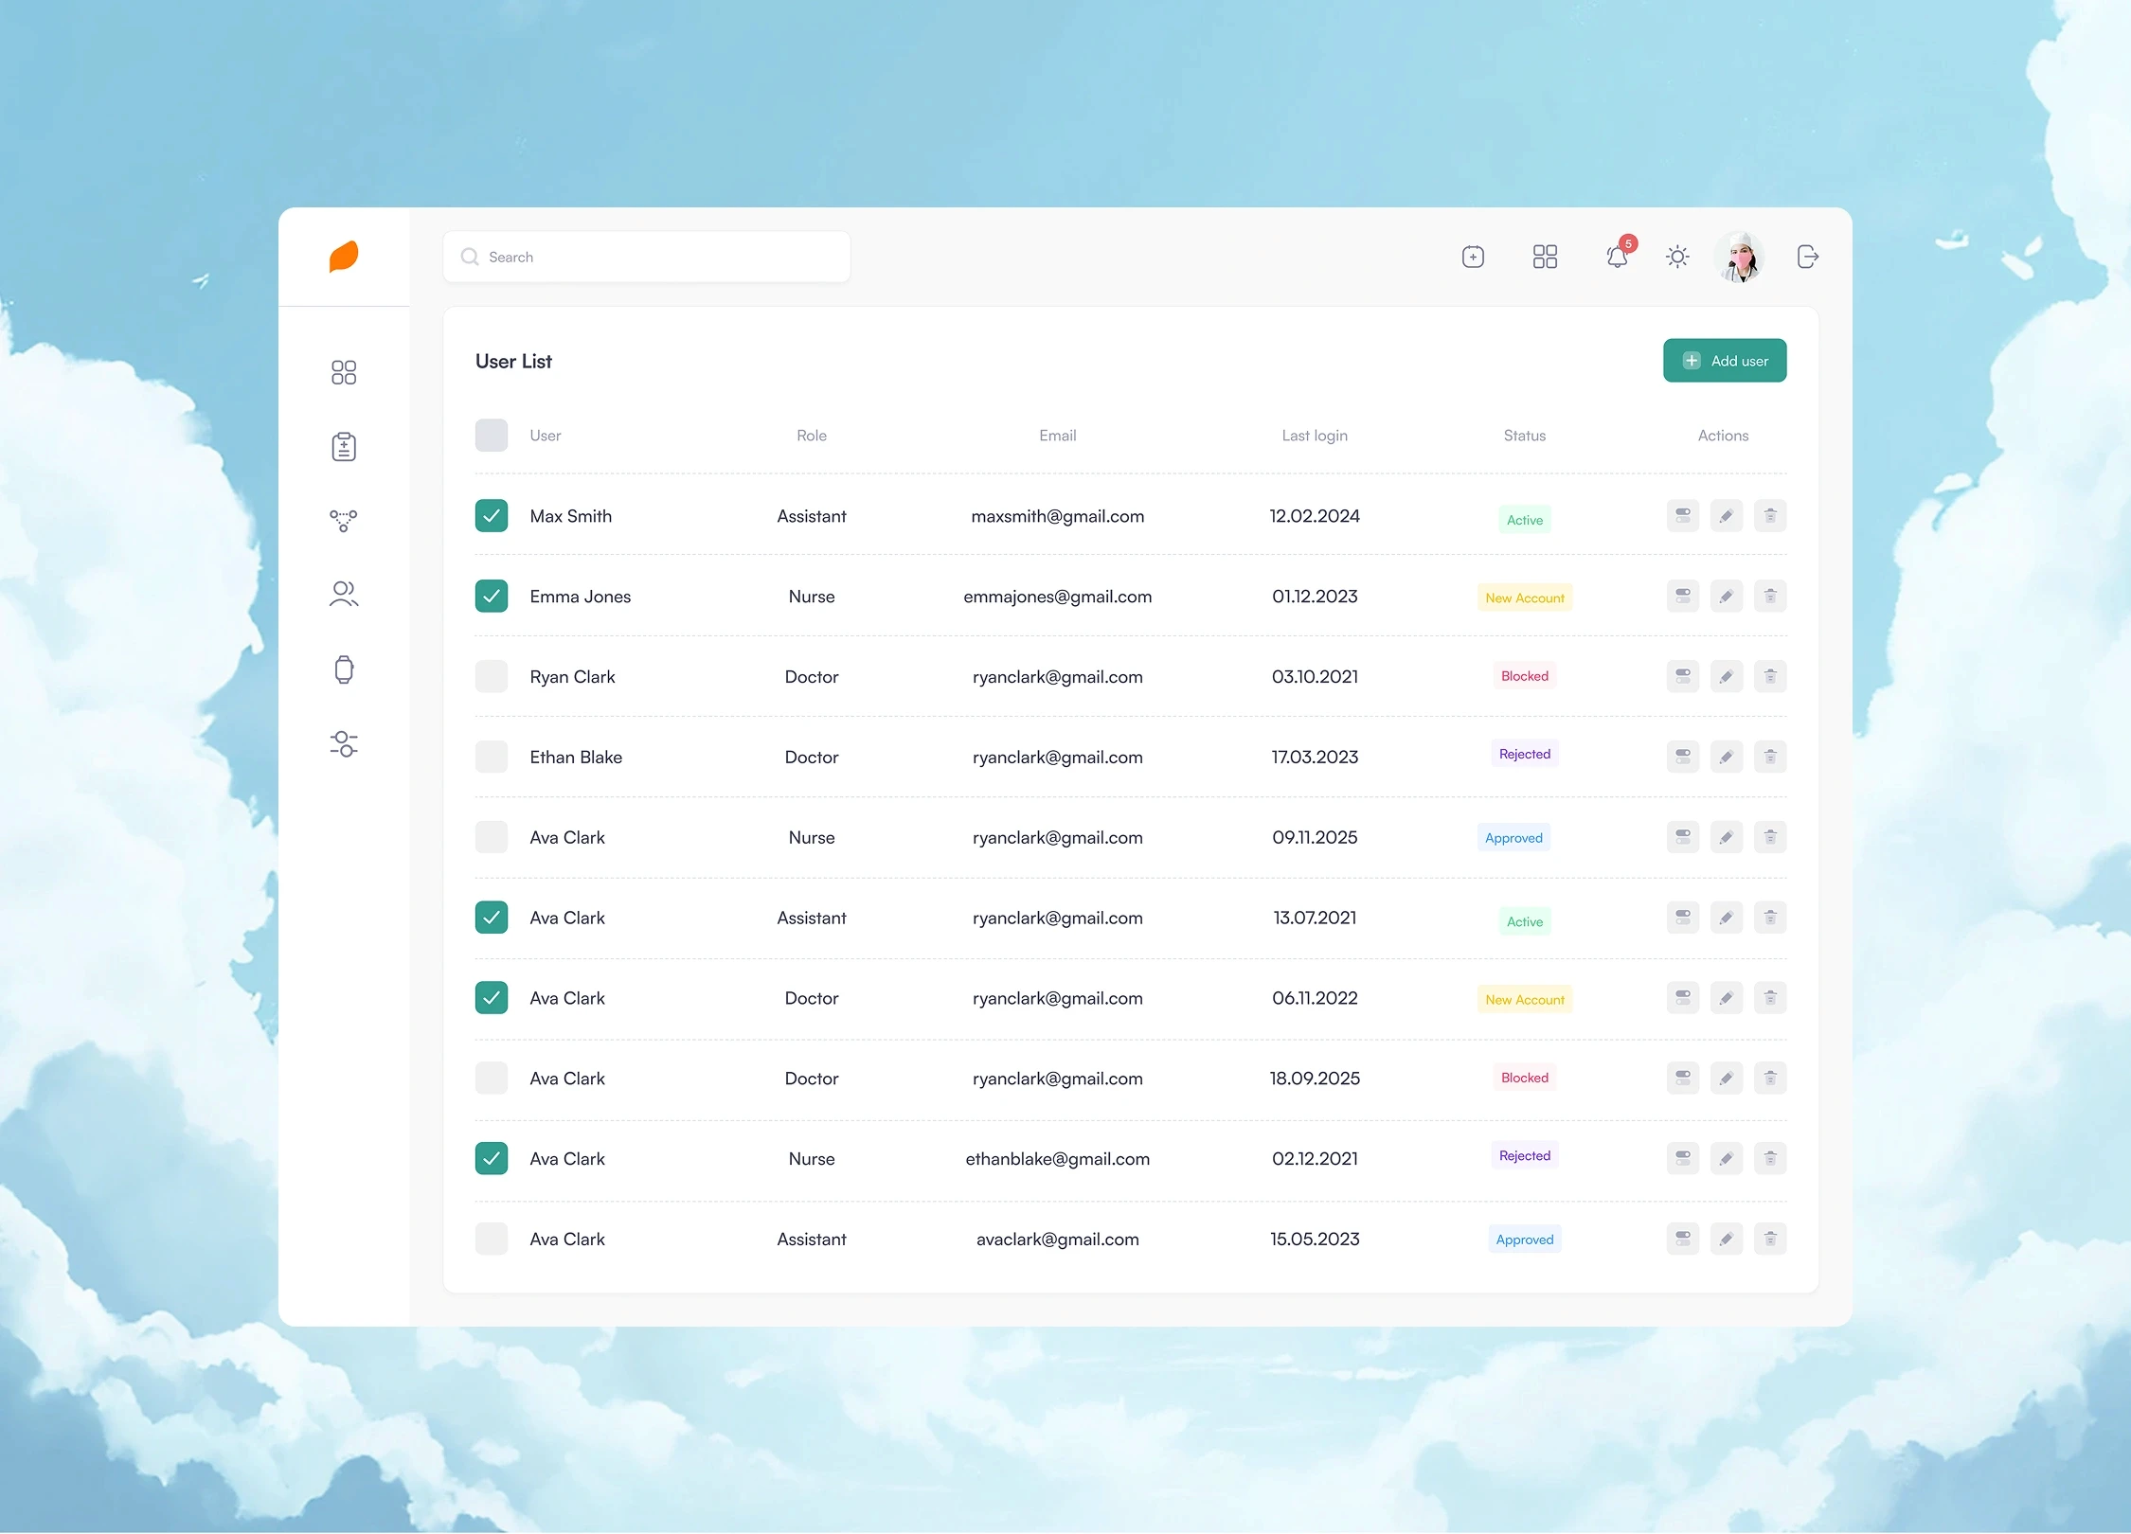The height and width of the screenshot is (1534, 2131).
Task: Click the smartwatch device sidebar icon
Action: pos(343,669)
